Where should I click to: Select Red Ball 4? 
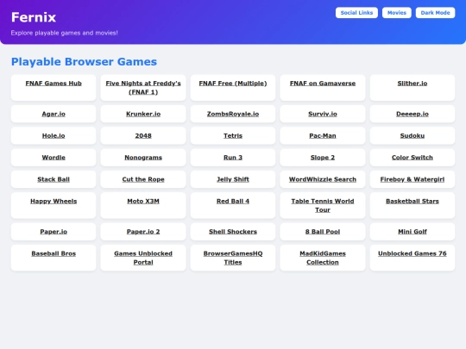[x=233, y=201]
